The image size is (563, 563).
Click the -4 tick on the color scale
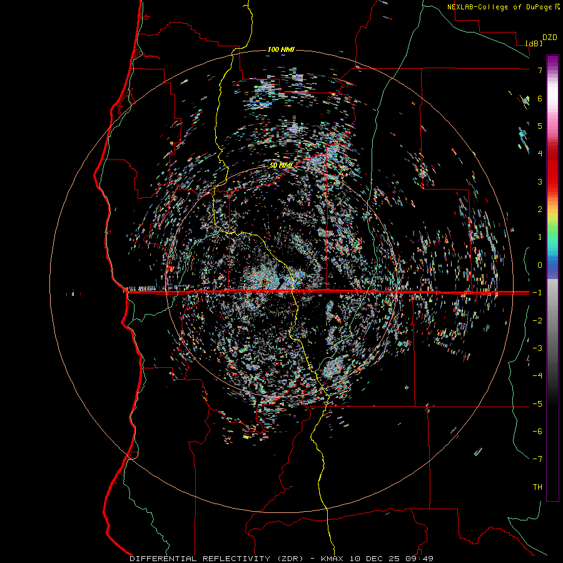click(537, 375)
